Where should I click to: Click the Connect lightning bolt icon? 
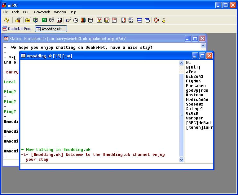(x=7, y=20)
